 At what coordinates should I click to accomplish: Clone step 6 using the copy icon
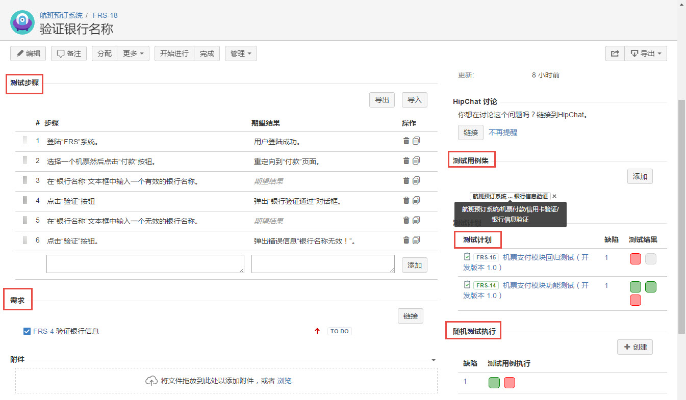[x=416, y=240]
